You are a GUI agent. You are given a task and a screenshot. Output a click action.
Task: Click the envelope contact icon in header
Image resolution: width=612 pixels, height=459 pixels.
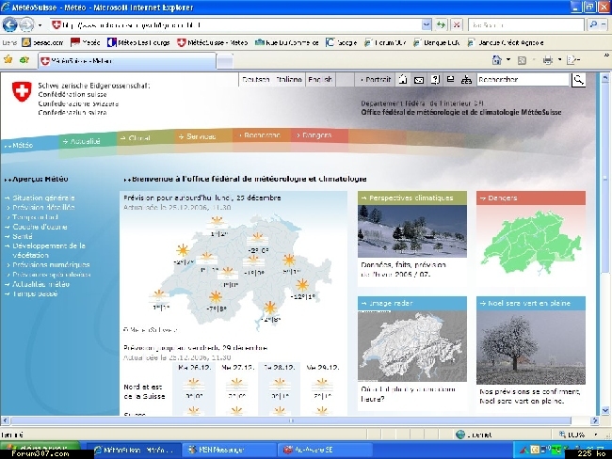point(419,80)
